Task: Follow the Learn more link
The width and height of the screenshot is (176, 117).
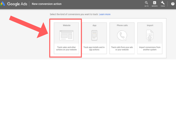Action: point(105,14)
